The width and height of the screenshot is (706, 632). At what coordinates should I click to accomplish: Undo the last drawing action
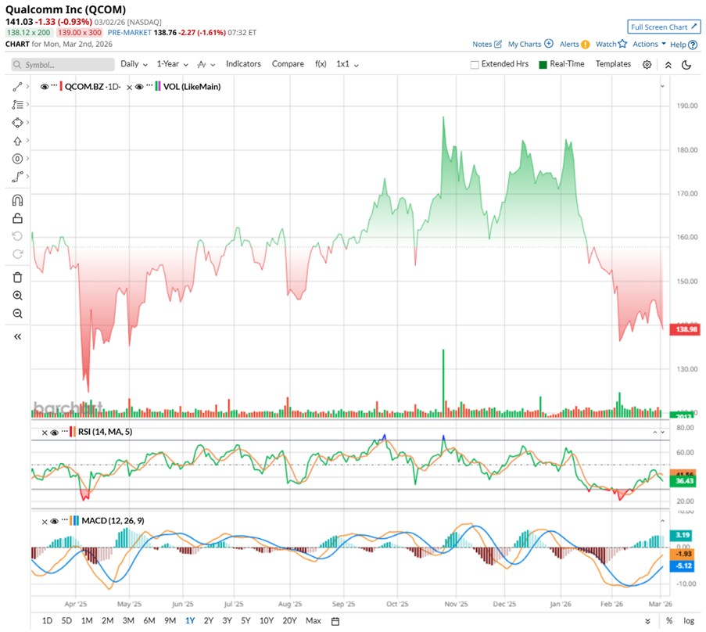17,236
